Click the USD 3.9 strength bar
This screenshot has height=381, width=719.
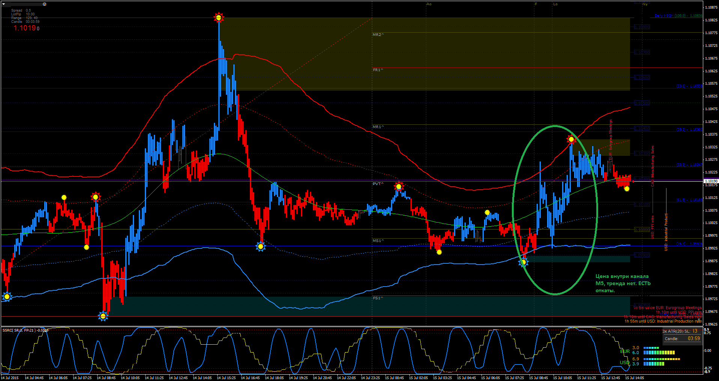(x=654, y=364)
